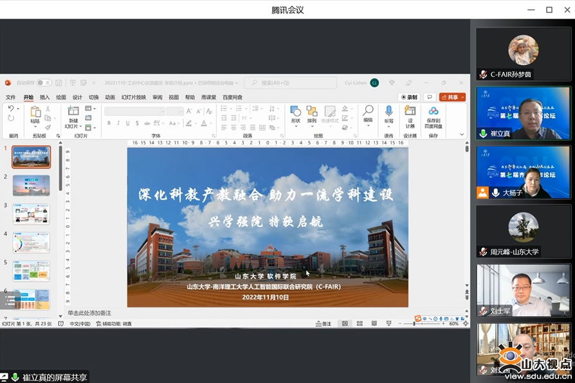Screen dimensions: 575x383
Task: Click the 辅助功能: 调查 status button
Action: (x=114, y=324)
